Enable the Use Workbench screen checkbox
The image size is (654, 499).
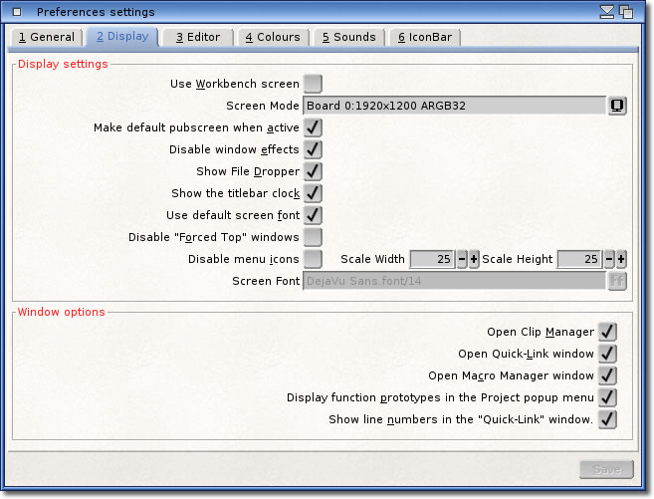pyautogui.click(x=313, y=84)
